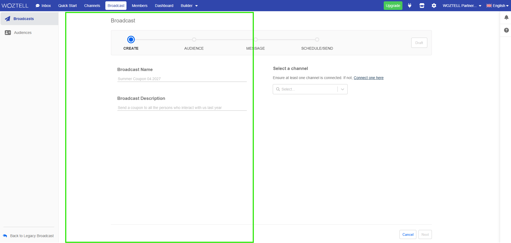Click the plug integrations icon

pos(409,6)
